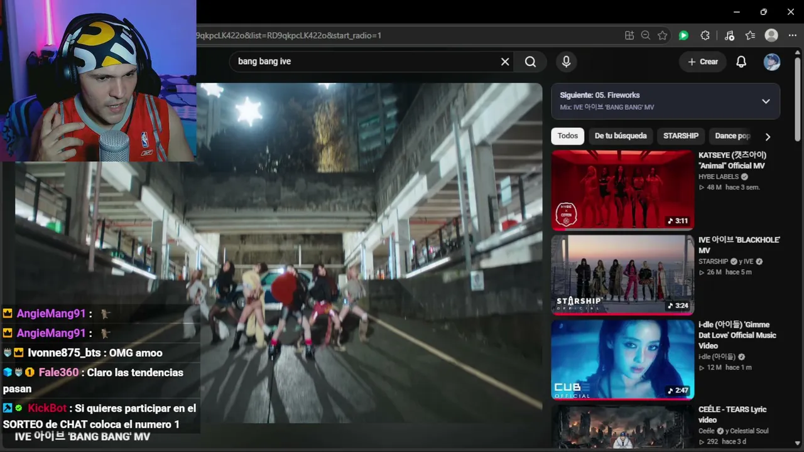Open YouTube notifications bell
Screen dimensions: 804x452
point(741,62)
